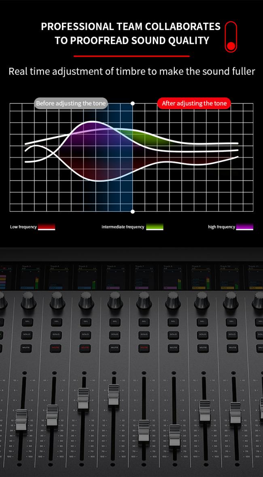Screen dimensions: 263x477
Task: Click the Track 7 rotary knob
Action: coord(144,301)
